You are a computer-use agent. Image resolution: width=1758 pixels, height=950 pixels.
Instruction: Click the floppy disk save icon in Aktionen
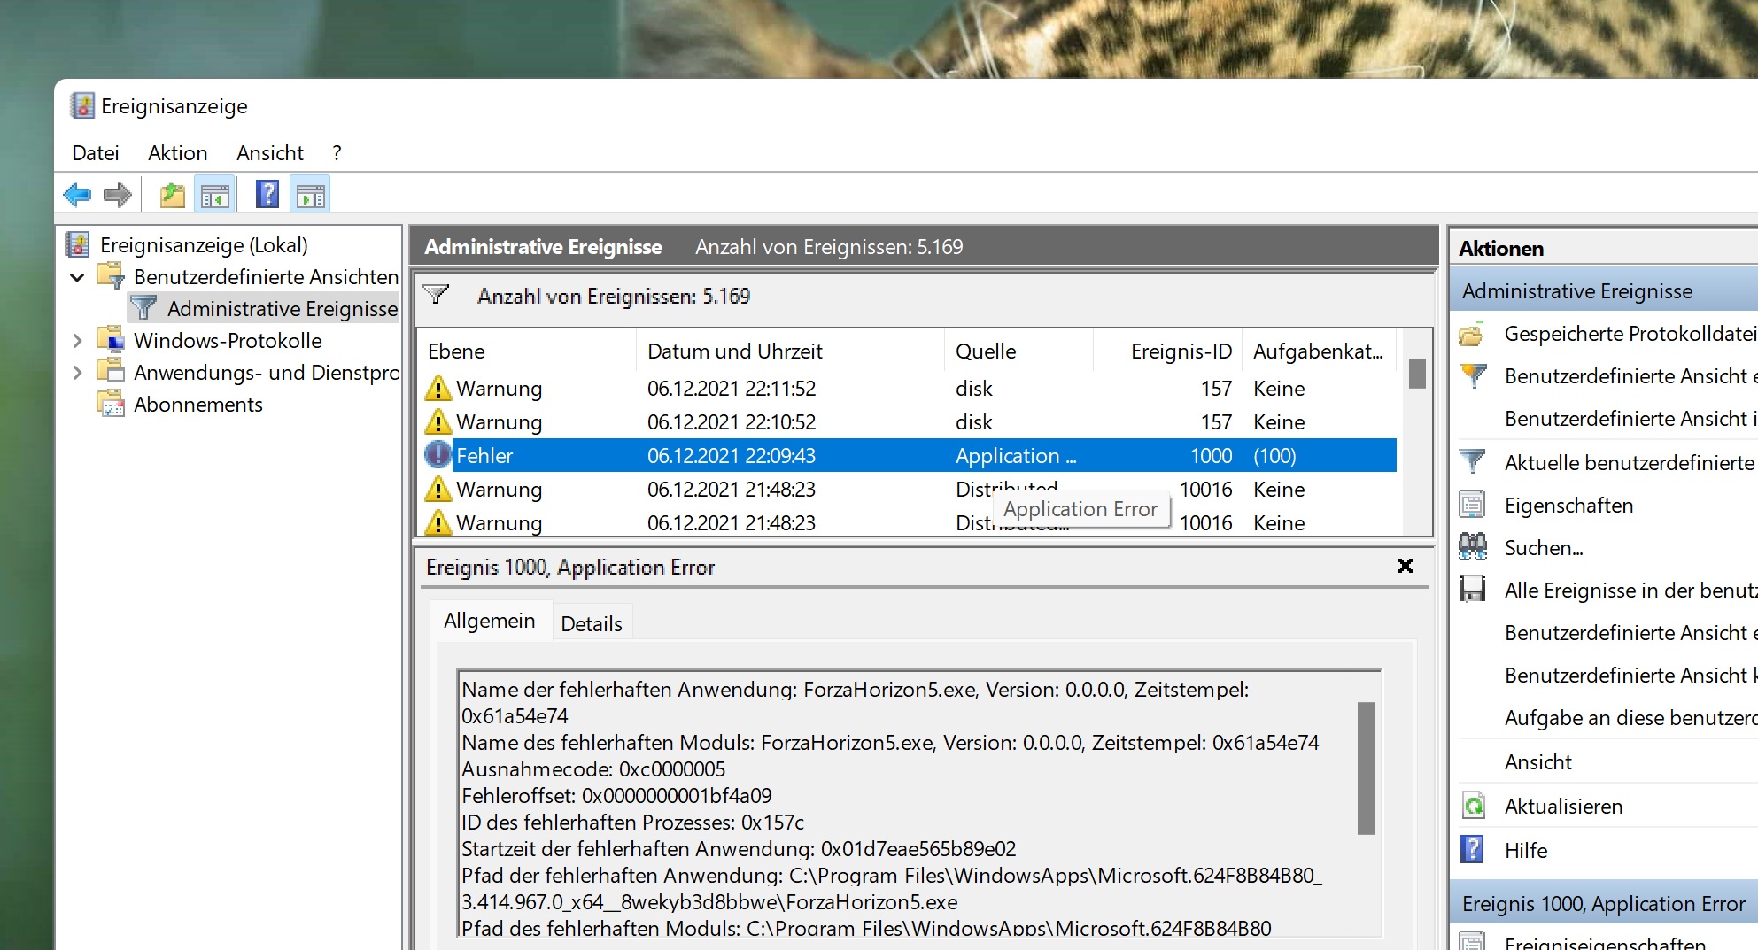(1472, 590)
